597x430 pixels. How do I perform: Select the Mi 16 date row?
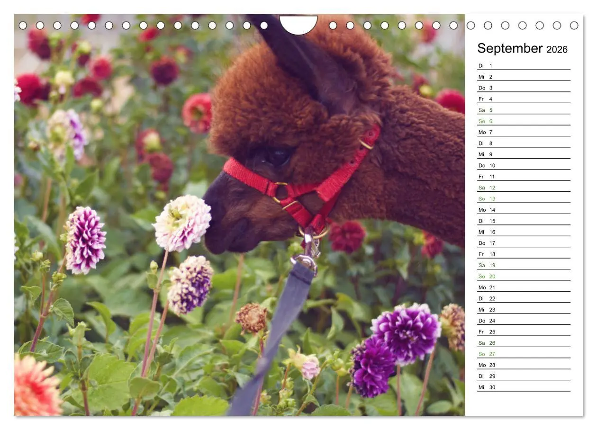pos(524,231)
